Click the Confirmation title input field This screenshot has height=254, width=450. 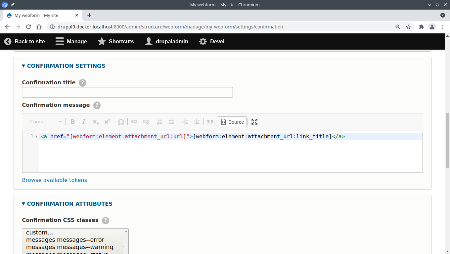127,92
